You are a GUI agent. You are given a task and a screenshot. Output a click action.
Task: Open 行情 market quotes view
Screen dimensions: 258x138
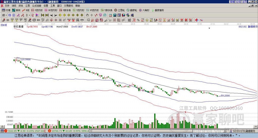click(6, 10)
